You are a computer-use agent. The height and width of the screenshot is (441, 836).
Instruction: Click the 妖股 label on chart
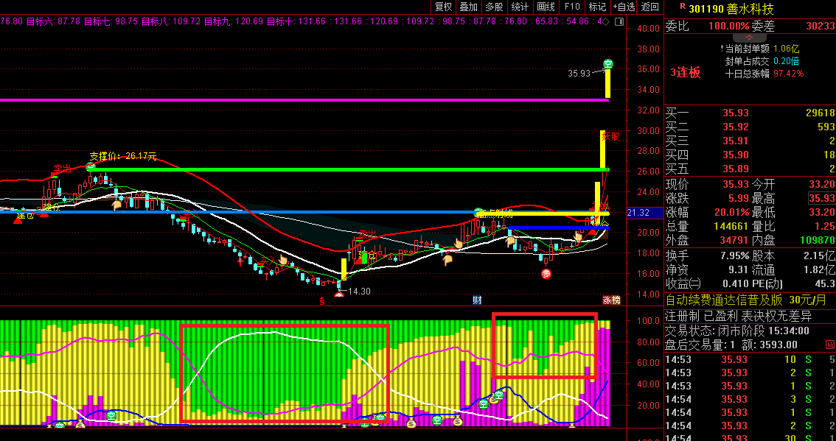point(610,136)
